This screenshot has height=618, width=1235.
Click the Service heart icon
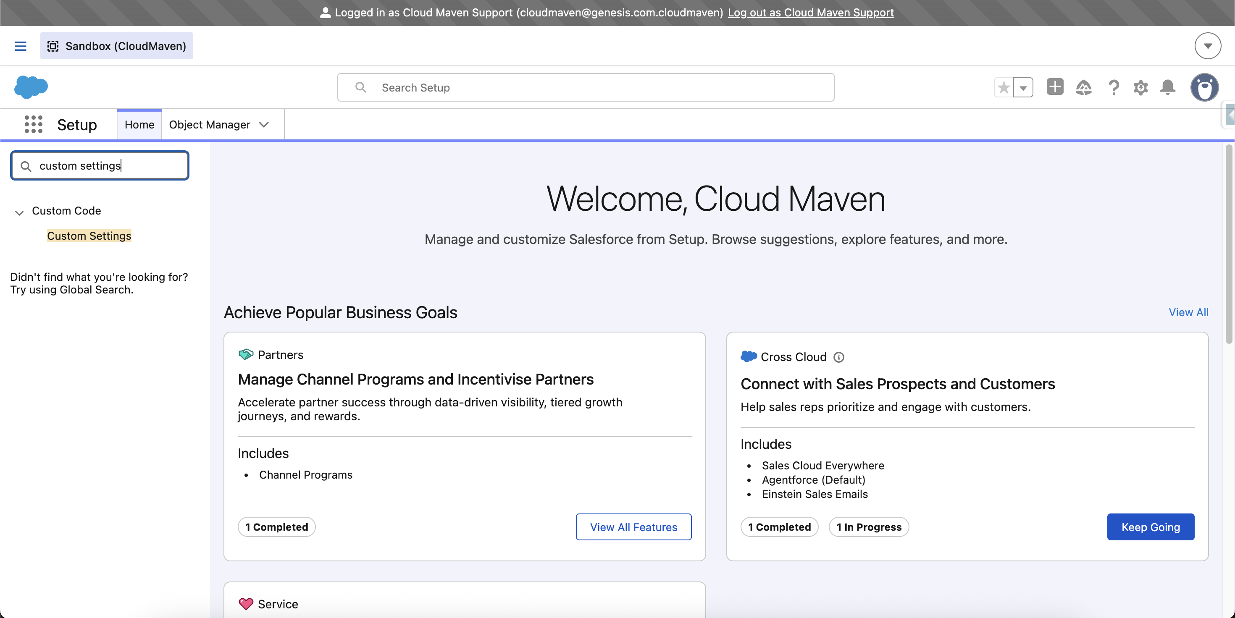click(x=246, y=604)
